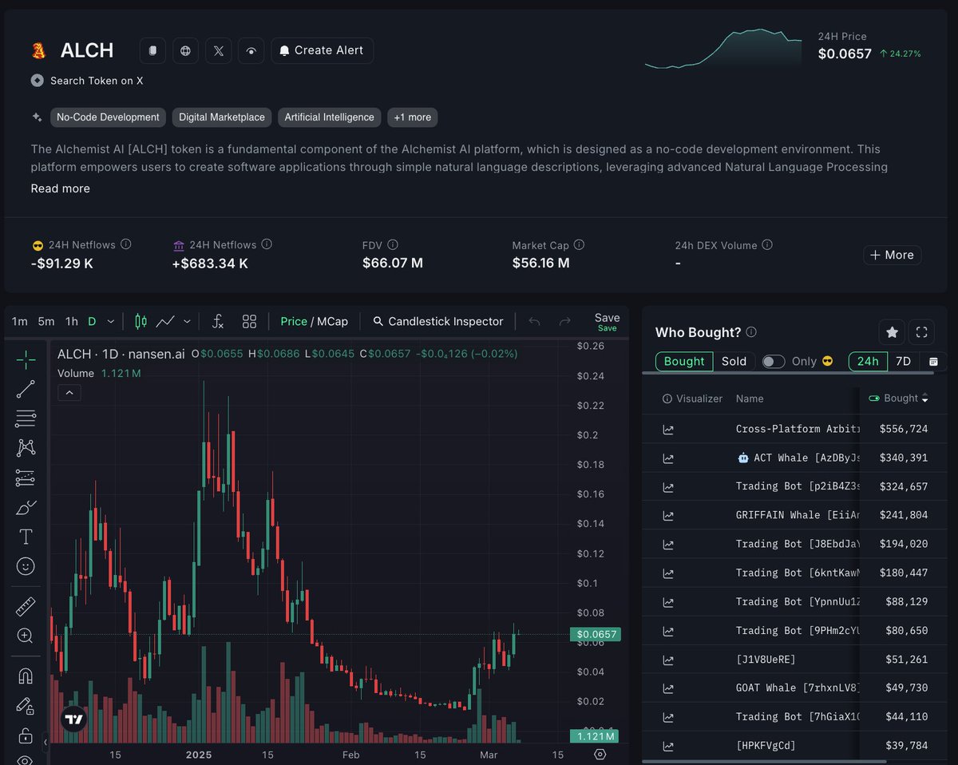Viewport: 958px width, 765px height.
Task: Select the Fibonacci retracement tool
Action: point(26,418)
